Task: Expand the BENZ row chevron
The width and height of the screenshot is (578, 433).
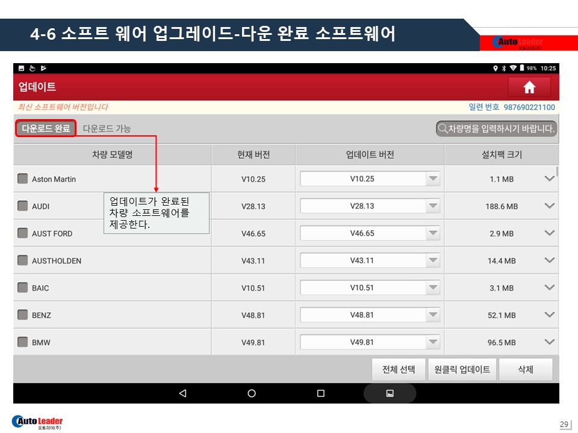Action: click(549, 315)
